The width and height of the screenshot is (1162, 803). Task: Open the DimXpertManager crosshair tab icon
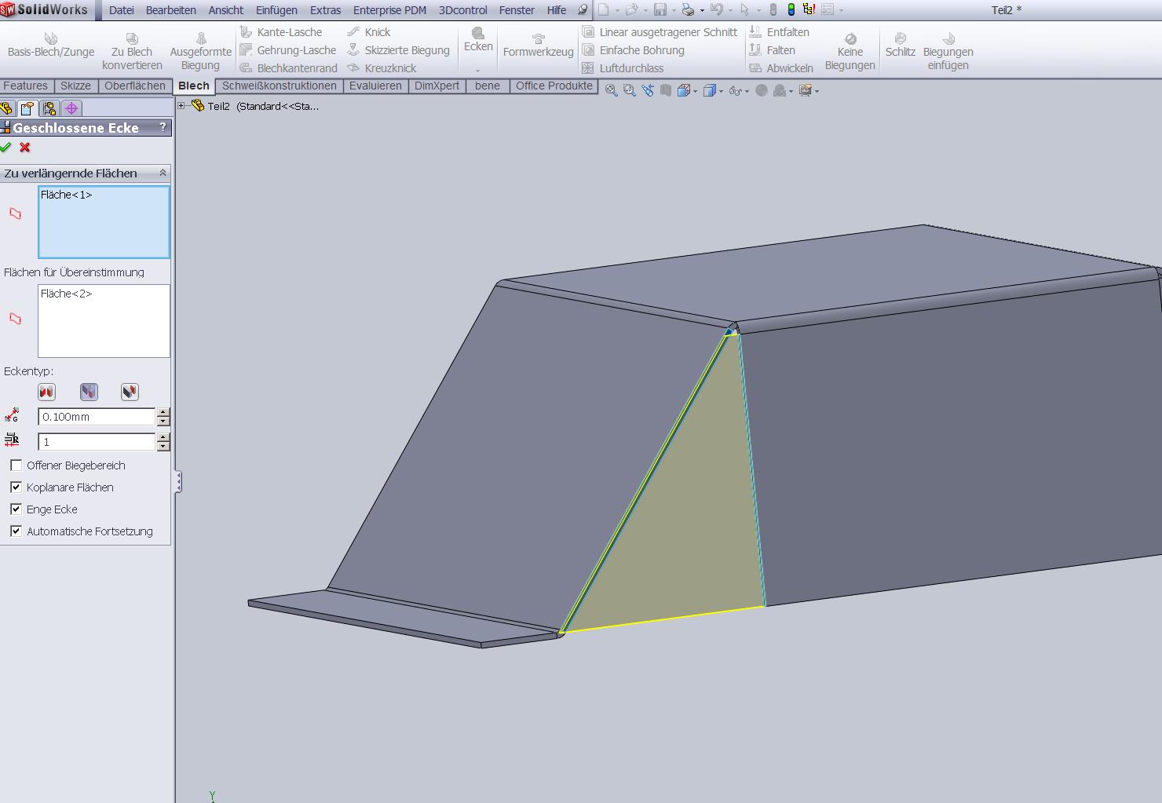point(71,108)
